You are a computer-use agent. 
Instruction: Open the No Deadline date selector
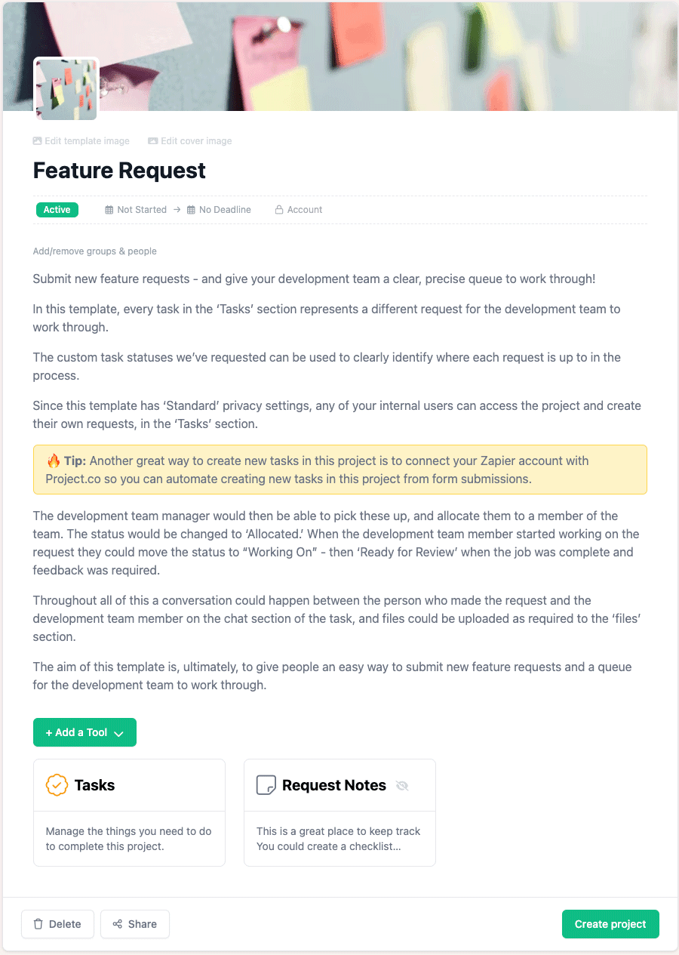coord(226,209)
